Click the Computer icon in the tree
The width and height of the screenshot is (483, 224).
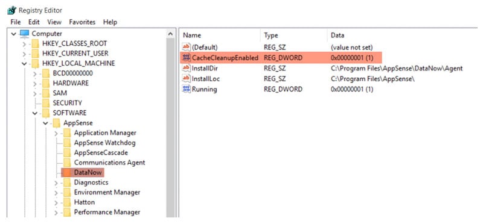click(24, 34)
